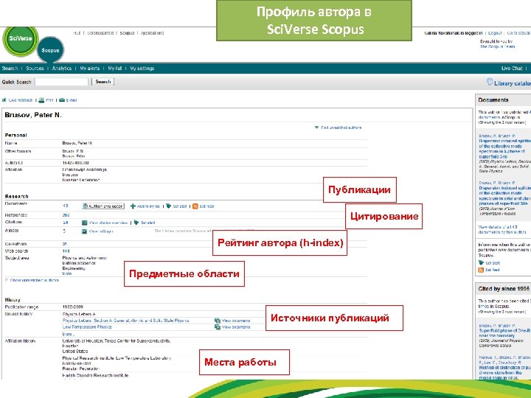Open Live Chat in navigation bar
The height and width of the screenshot is (398, 531).
(x=512, y=69)
